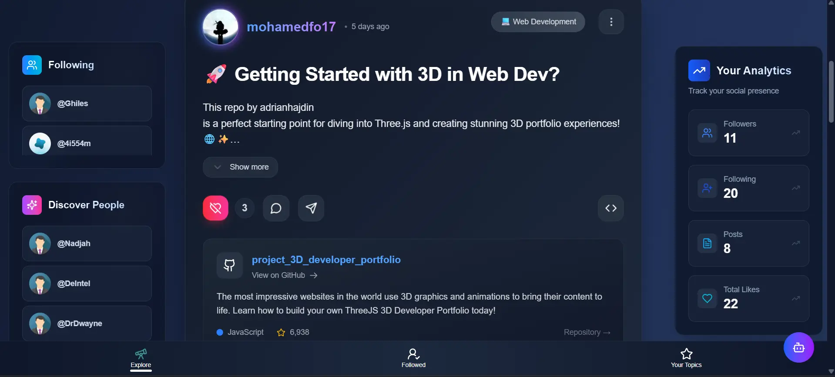Open @Ghiles avatar in Following list
This screenshot has width=835, height=377.
click(40, 103)
